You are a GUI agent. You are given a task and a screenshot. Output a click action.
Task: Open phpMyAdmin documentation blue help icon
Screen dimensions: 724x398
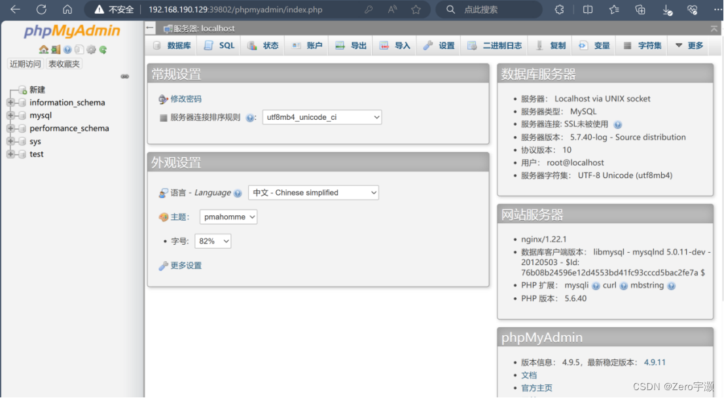pyautogui.click(x=68, y=49)
